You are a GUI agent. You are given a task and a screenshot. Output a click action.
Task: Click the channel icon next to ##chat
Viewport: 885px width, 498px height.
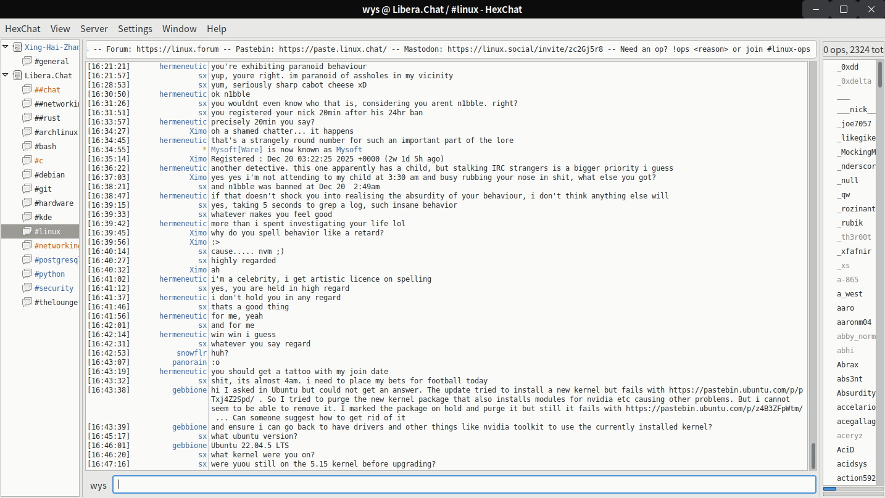pos(27,89)
